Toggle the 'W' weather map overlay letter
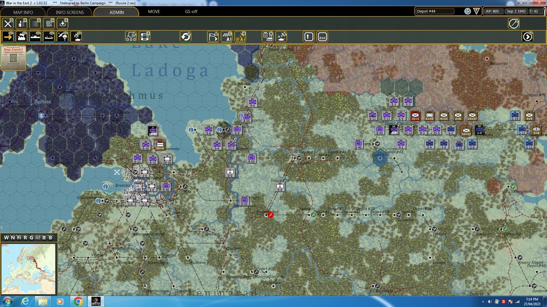 6,238
